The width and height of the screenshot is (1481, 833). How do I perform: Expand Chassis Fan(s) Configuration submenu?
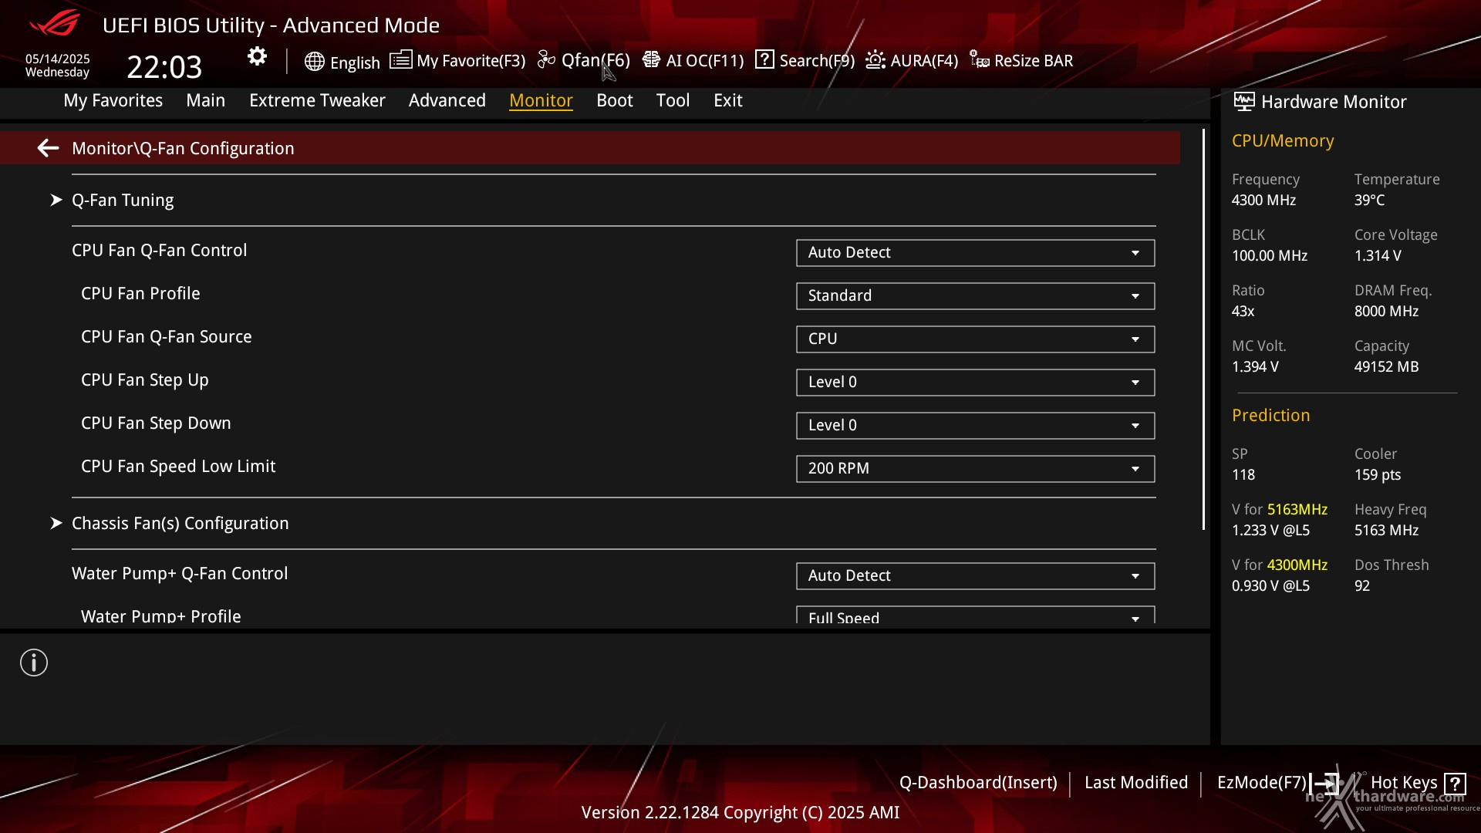tap(180, 524)
